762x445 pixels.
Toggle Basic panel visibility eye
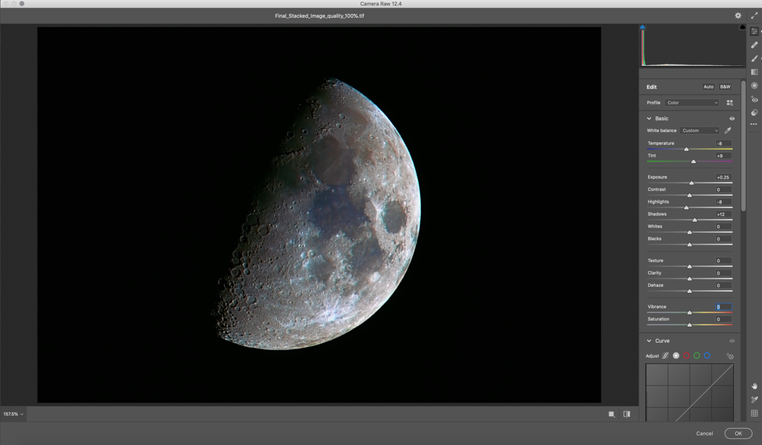732,119
